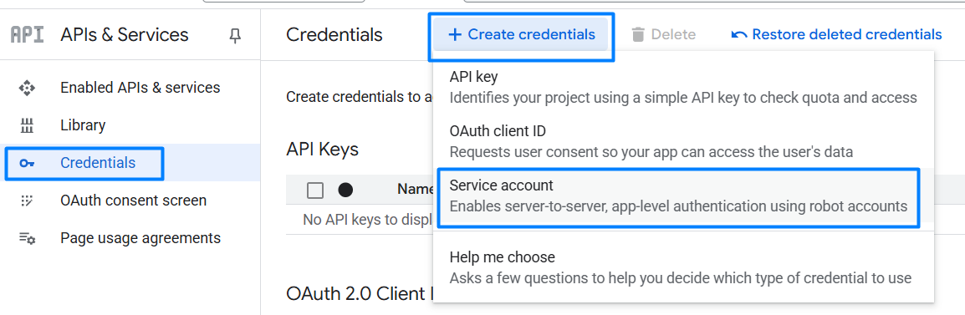Image resolution: width=965 pixels, height=315 pixels.
Task: Click the OAuth 2.0 Client heading
Action: 359,294
